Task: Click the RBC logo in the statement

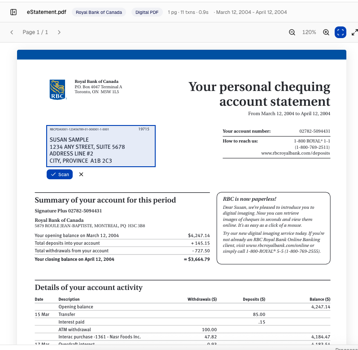Action: coord(57,89)
